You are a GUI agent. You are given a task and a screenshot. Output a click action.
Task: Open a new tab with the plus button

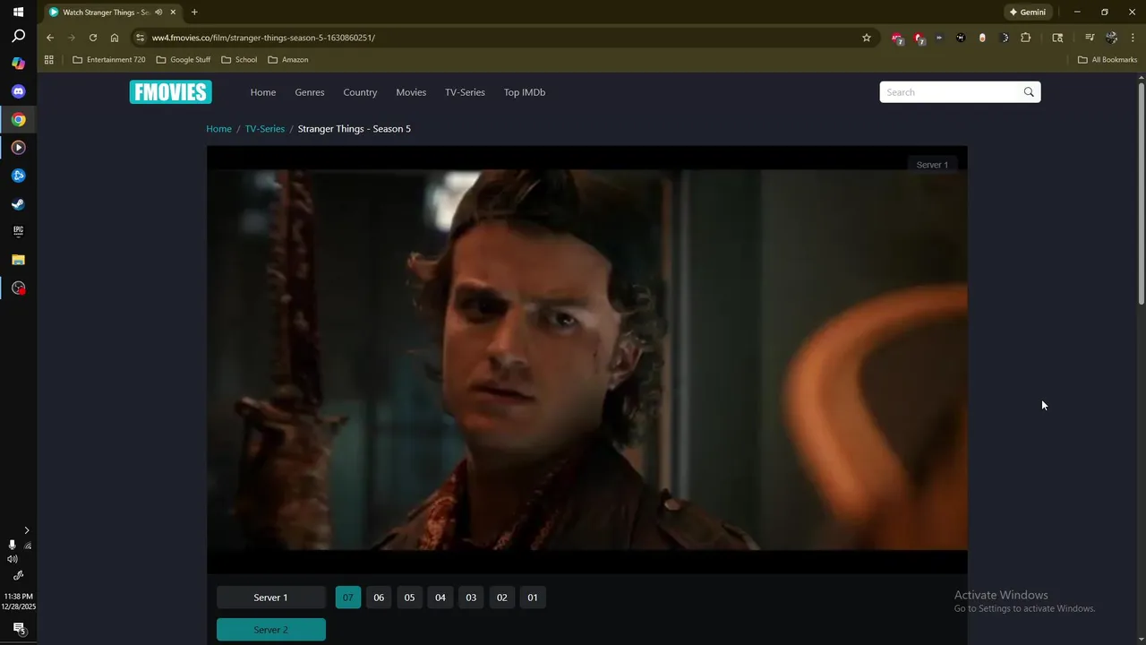coord(194,13)
